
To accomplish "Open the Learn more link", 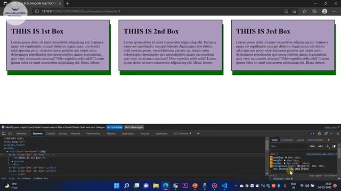I will pos(330,127).
